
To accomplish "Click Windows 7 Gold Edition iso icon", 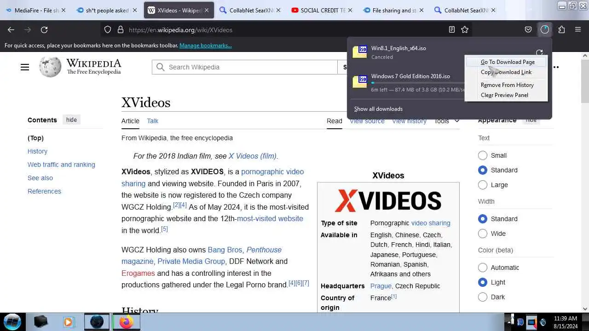I will pyautogui.click(x=360, y=81).
